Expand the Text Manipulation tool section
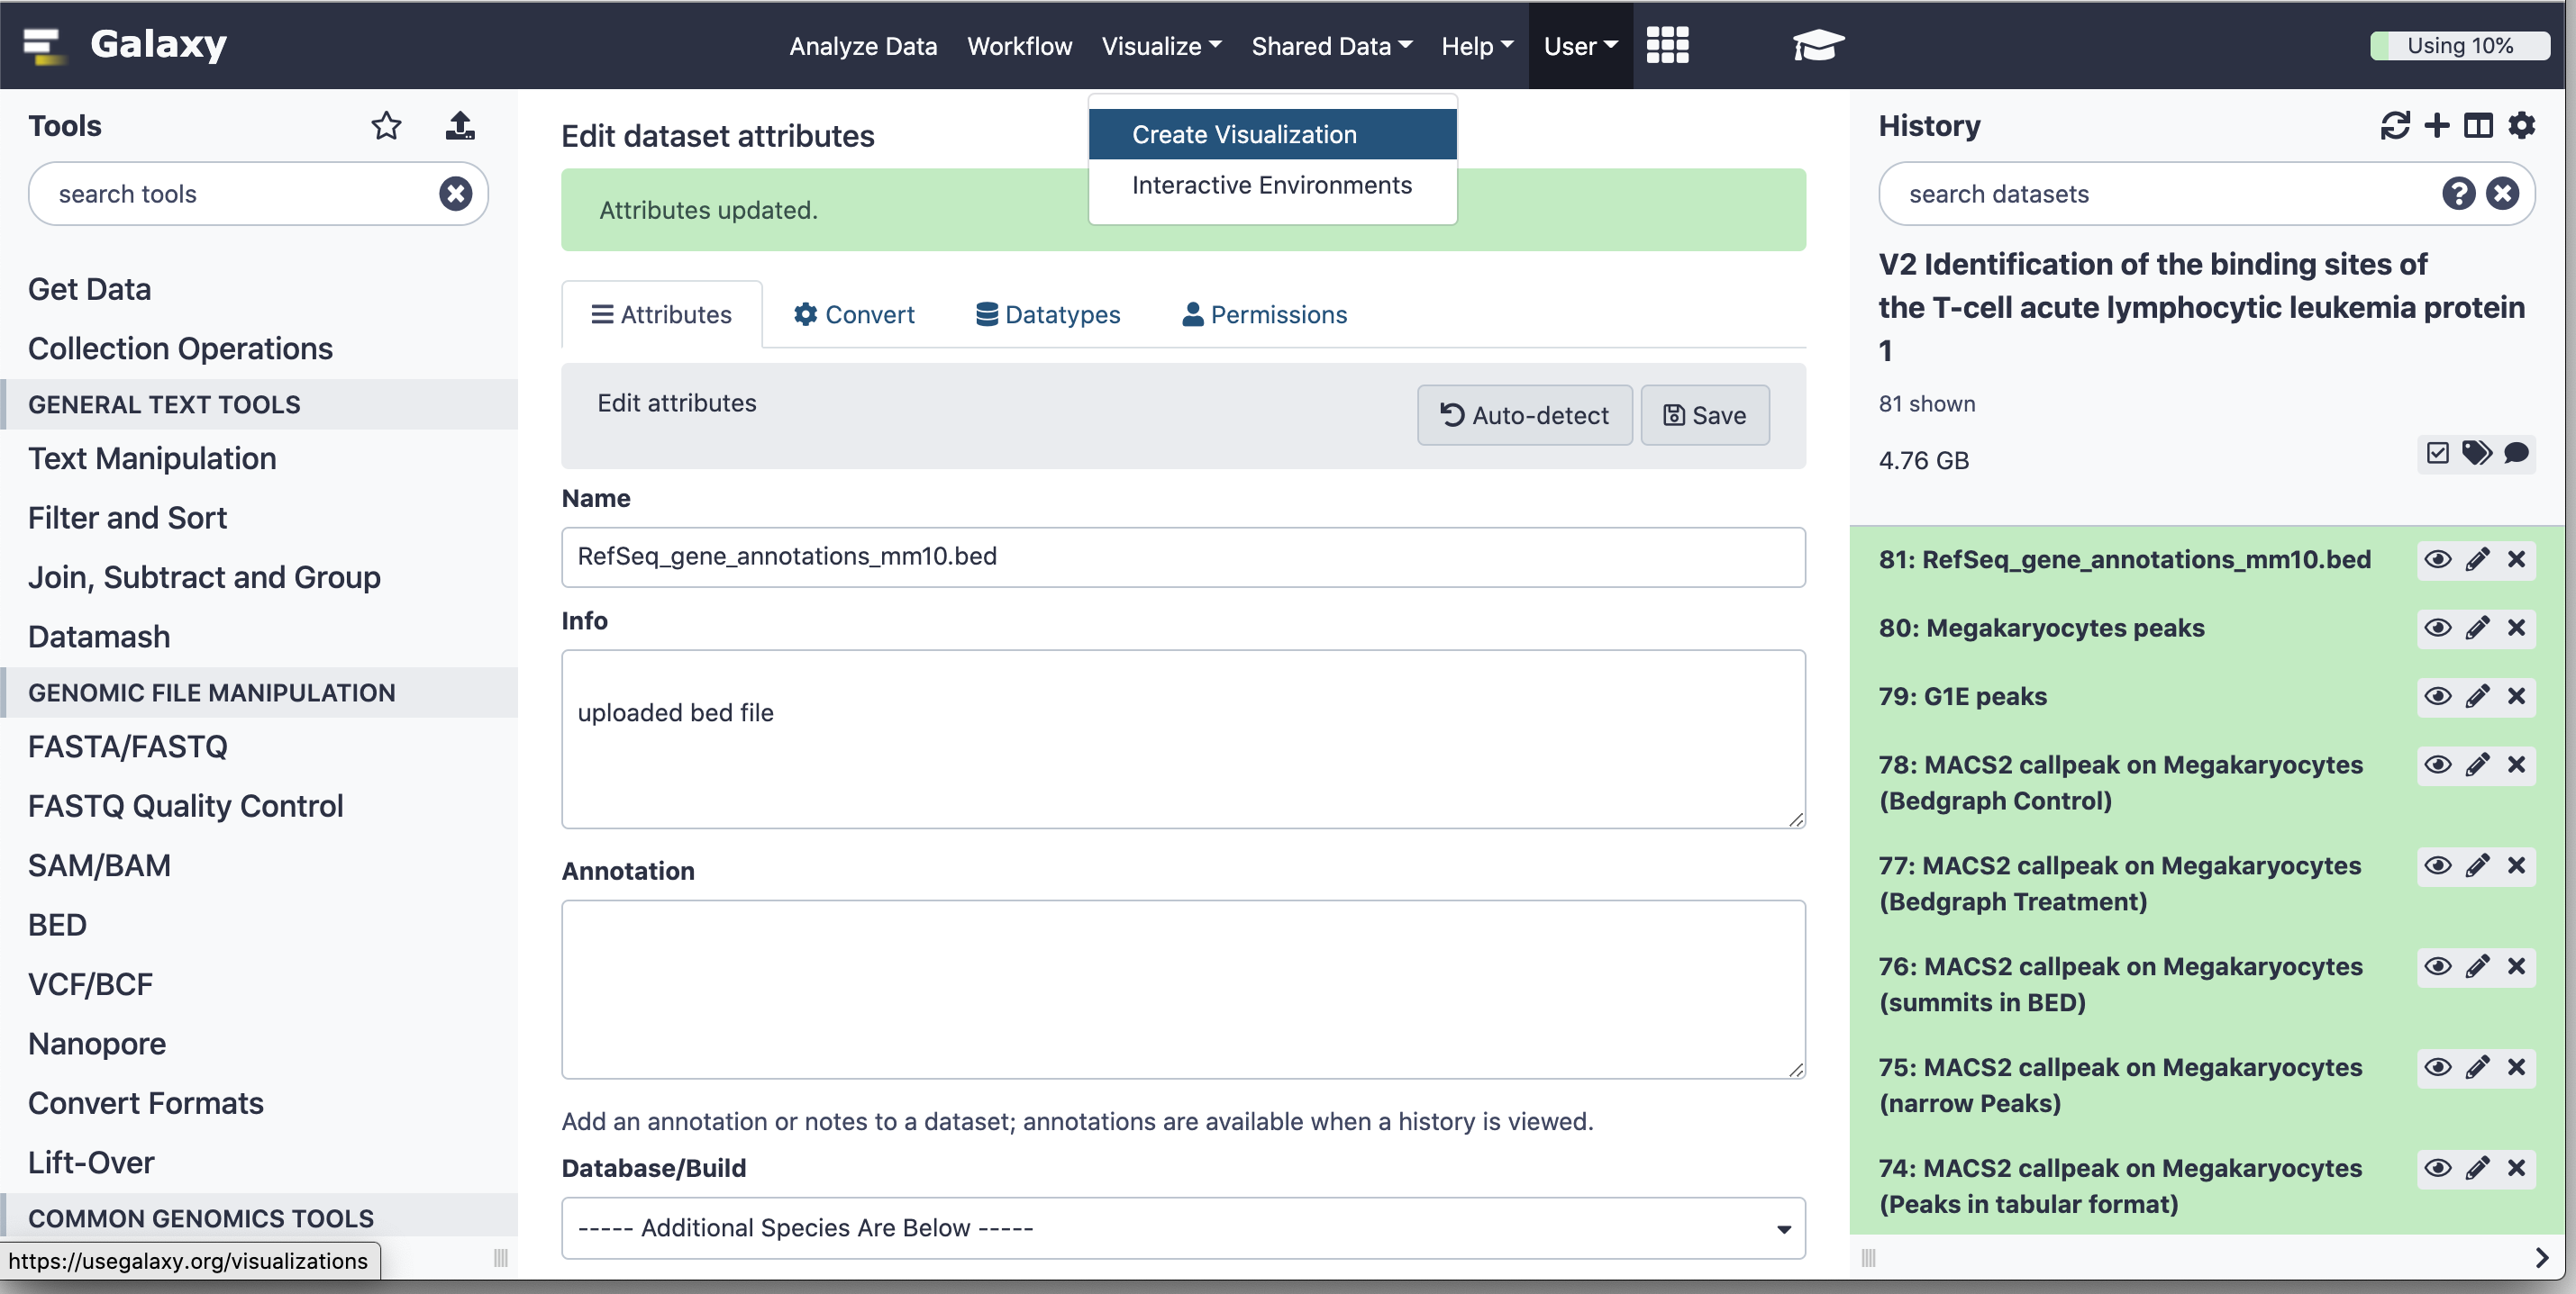The width and height of the screenshot is (2576, 1294). click(x=152, y=458)
